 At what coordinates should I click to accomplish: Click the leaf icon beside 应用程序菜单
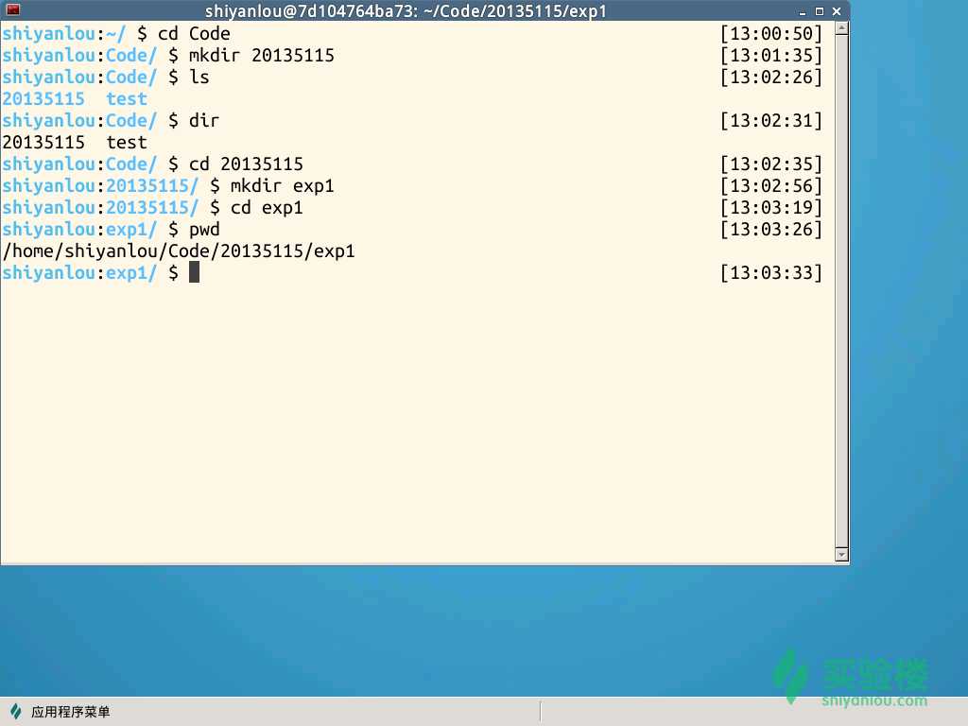click(16, 712)
